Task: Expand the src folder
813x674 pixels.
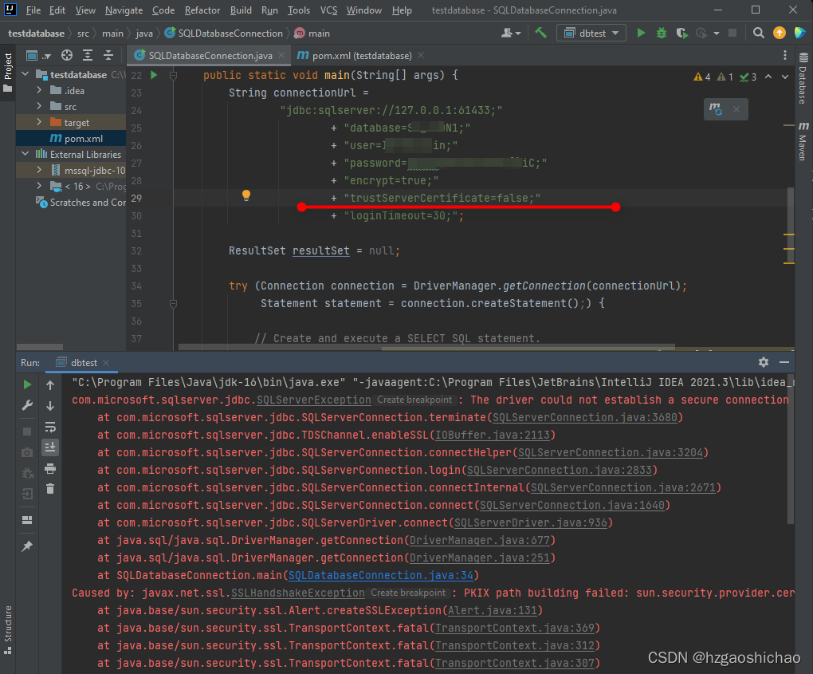Action: [39, 106]
